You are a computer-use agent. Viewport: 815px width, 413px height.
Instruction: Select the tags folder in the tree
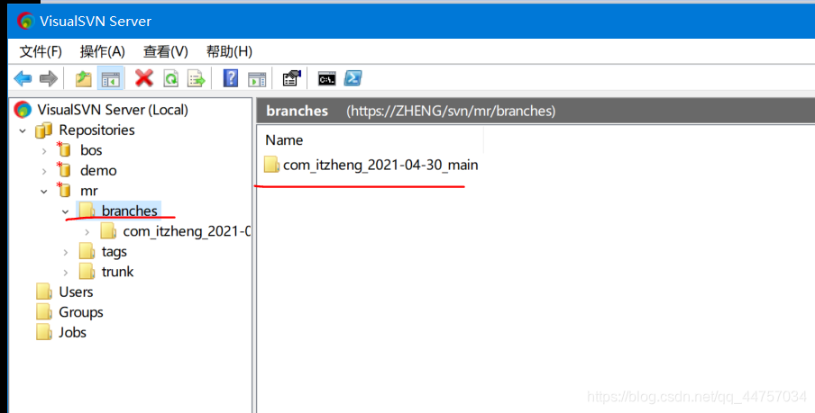tap(114, 252)
